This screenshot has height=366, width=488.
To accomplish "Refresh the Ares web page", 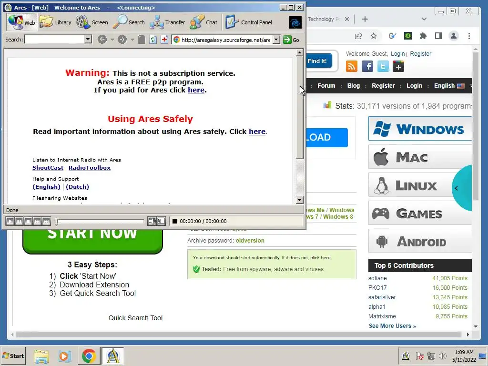I will pos(153,40).
